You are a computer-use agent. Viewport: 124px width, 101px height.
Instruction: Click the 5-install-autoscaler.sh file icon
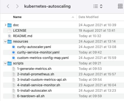pos(14,91)
